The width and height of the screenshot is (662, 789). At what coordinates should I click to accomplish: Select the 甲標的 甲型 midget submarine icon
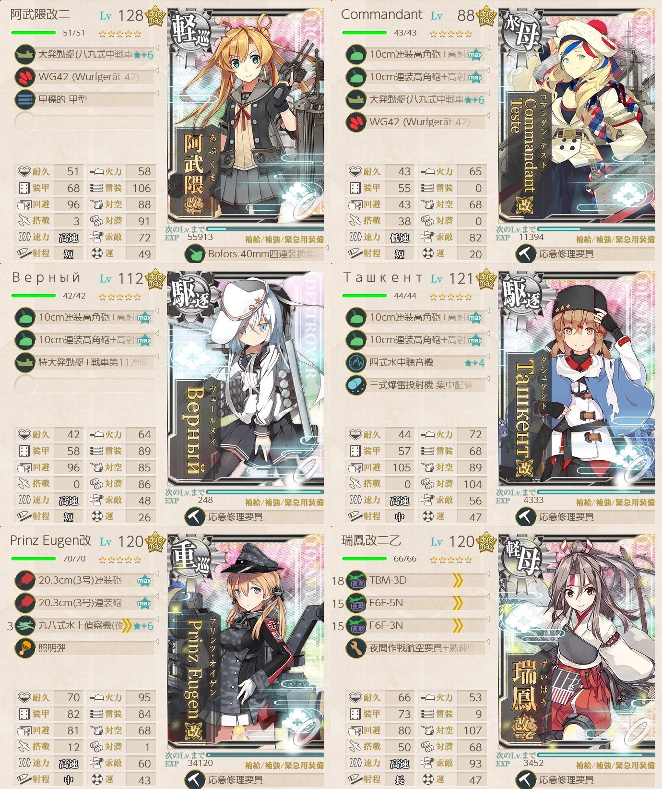pyautogui.click(x=25, y=99)
